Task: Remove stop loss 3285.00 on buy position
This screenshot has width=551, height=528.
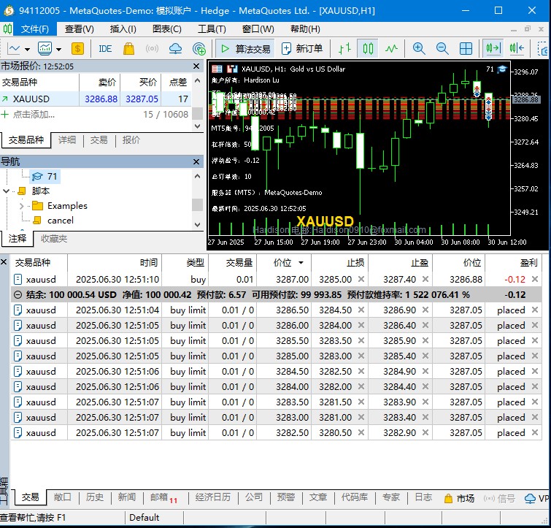Action: coord(361,279)
